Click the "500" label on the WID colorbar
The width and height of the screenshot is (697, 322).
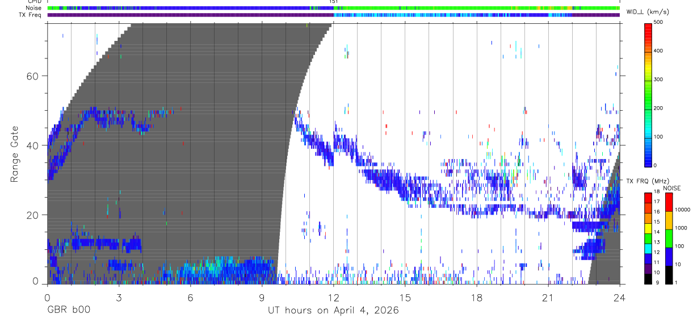[x=659, y=22]
